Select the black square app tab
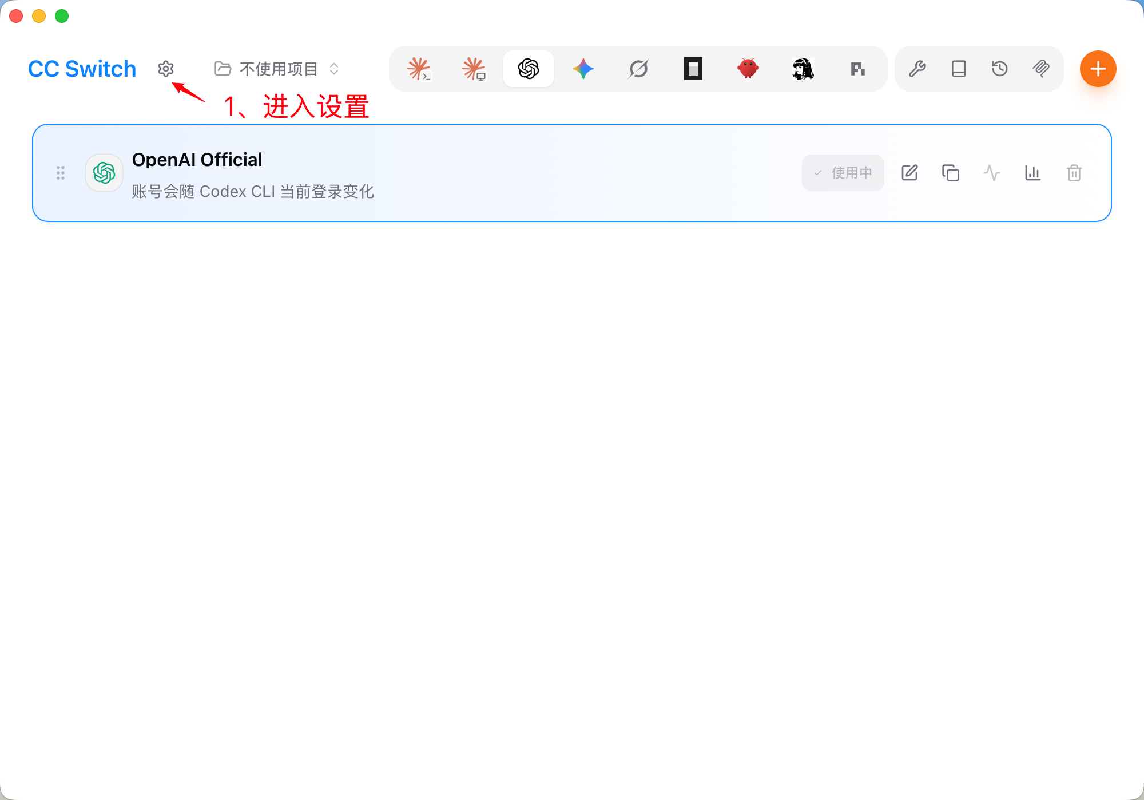 [693, 69]
